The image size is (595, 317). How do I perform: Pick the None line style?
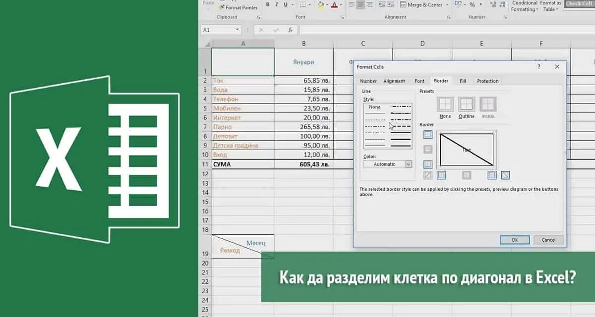375,107
